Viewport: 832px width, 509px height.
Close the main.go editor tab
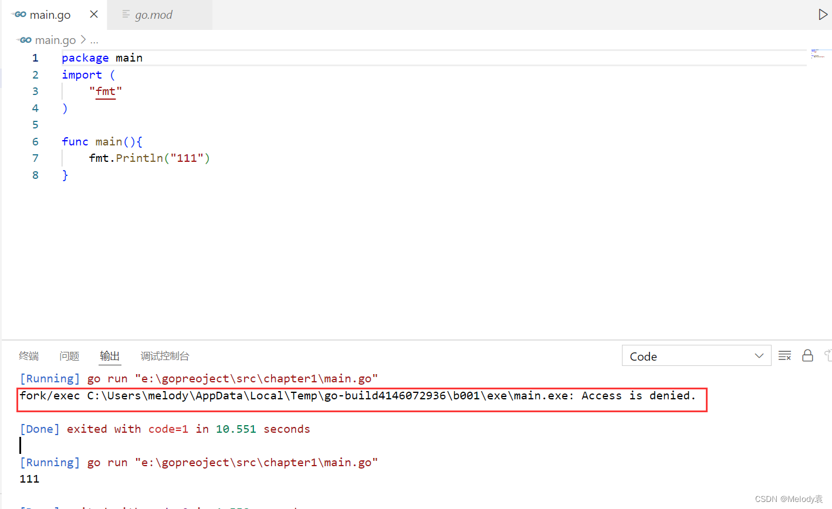pos(94,14)
